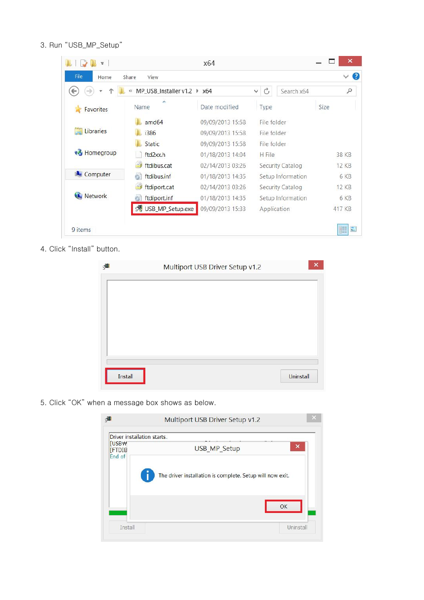This screenshot has height=600, width=424.
Task: Select MP_USB_Installer v1.2 in the address path
Action: click(164, 91)
